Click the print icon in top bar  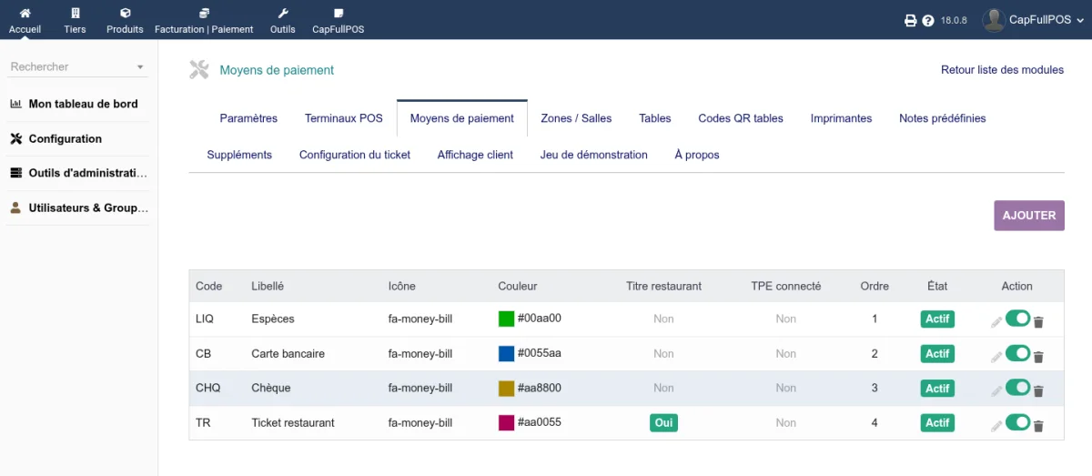[910, 20]
